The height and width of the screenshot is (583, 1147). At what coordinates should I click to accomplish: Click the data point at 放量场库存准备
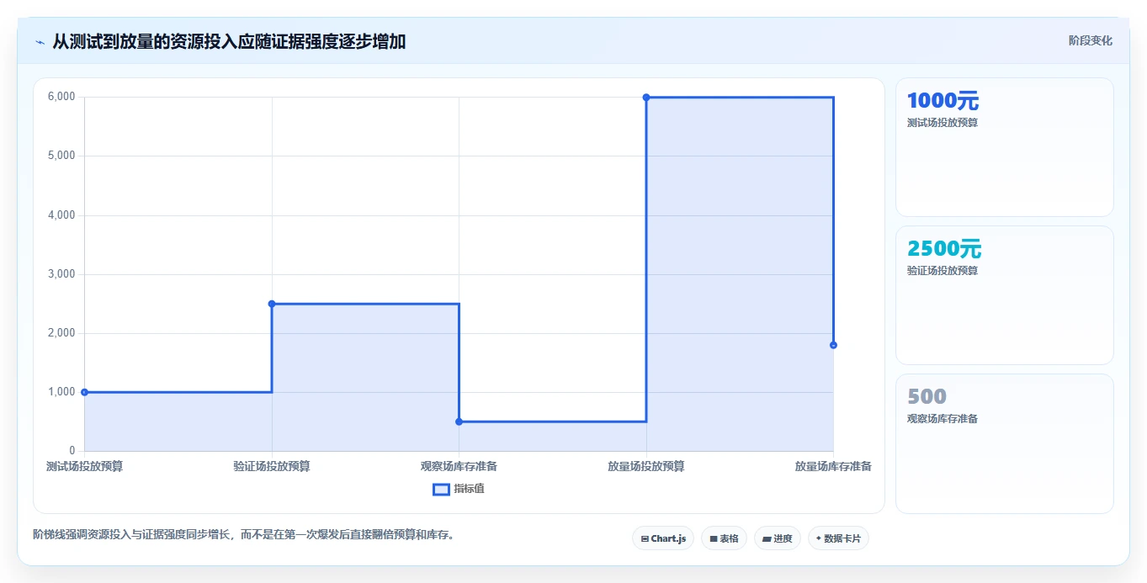click(x=833, y=345)
